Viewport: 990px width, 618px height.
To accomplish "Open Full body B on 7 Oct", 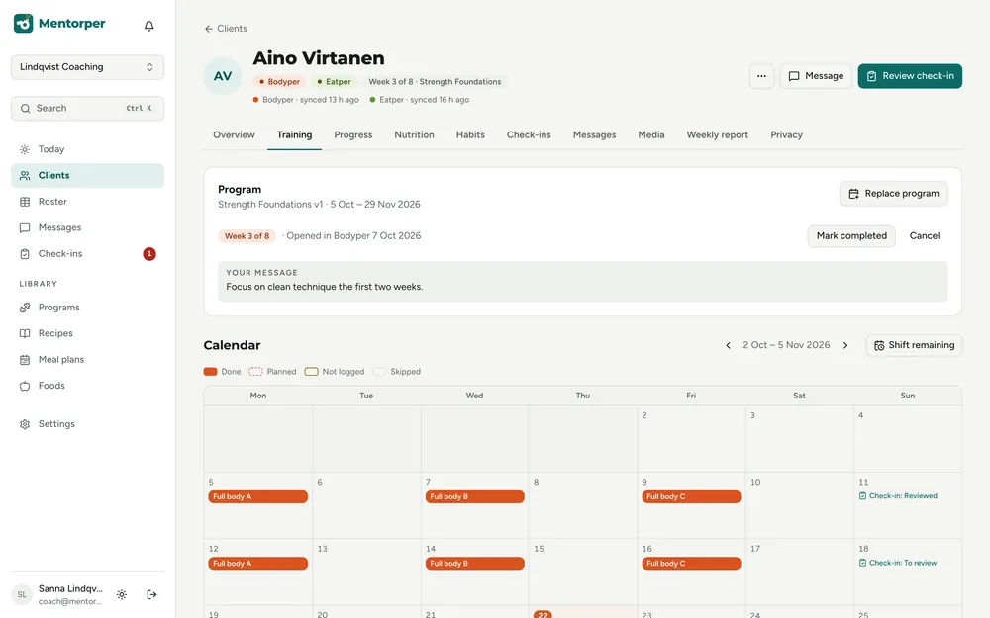I will [475, 497].
